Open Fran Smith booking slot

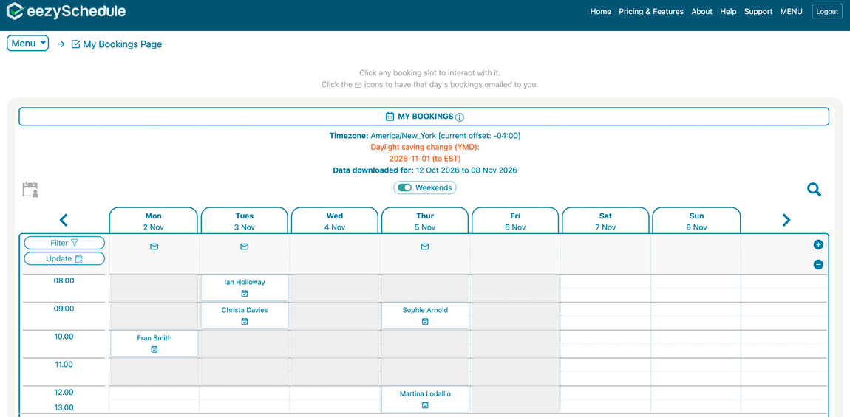coord(154,344)
